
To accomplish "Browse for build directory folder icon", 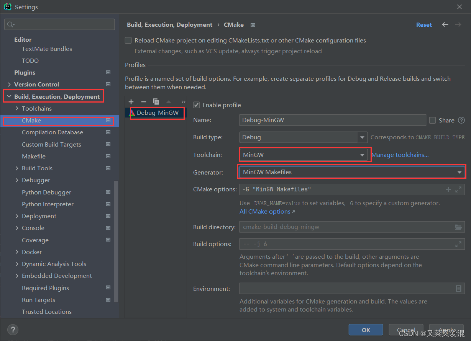I will coord(458,227).
